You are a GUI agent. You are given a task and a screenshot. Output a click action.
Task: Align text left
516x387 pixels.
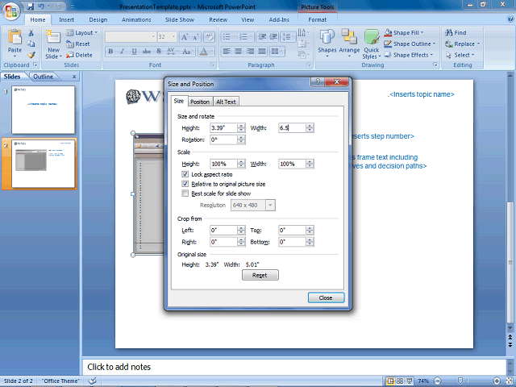pos(227,52)
